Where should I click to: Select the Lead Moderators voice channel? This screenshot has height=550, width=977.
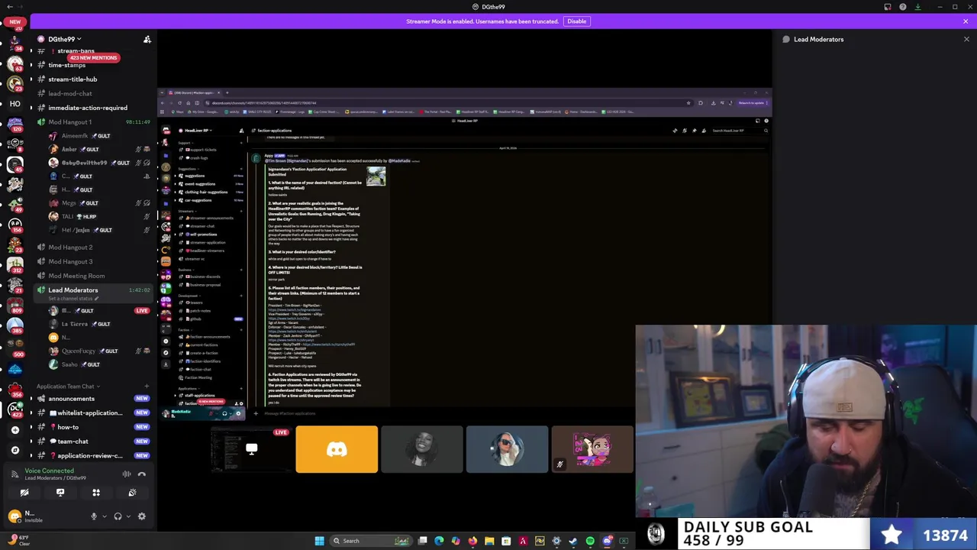(73, 290)
